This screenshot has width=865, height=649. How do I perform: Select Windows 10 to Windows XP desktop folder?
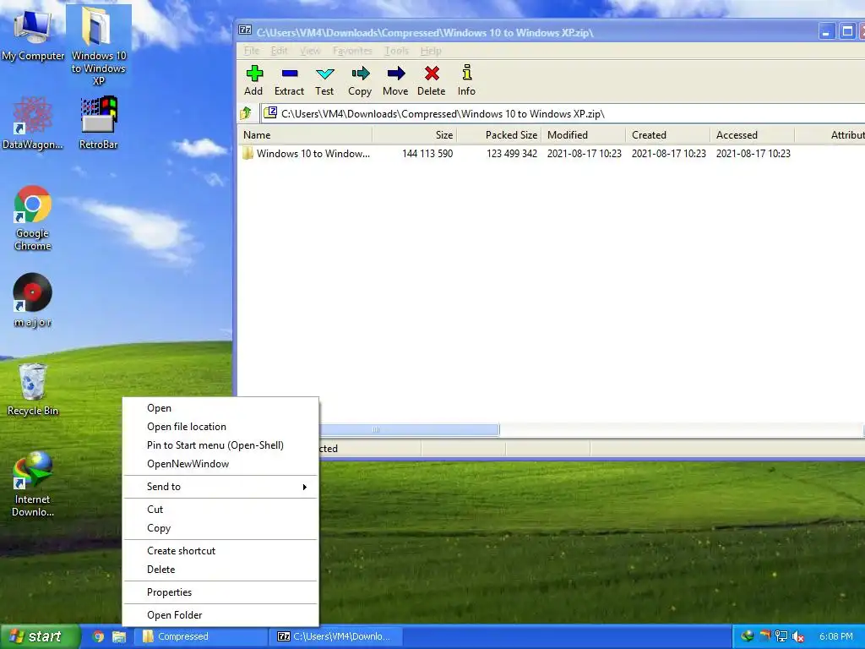[x=98, y=46]
